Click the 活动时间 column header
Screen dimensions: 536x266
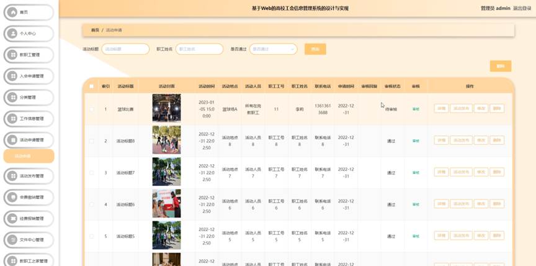pyautogui.click(x=207, y=86)
